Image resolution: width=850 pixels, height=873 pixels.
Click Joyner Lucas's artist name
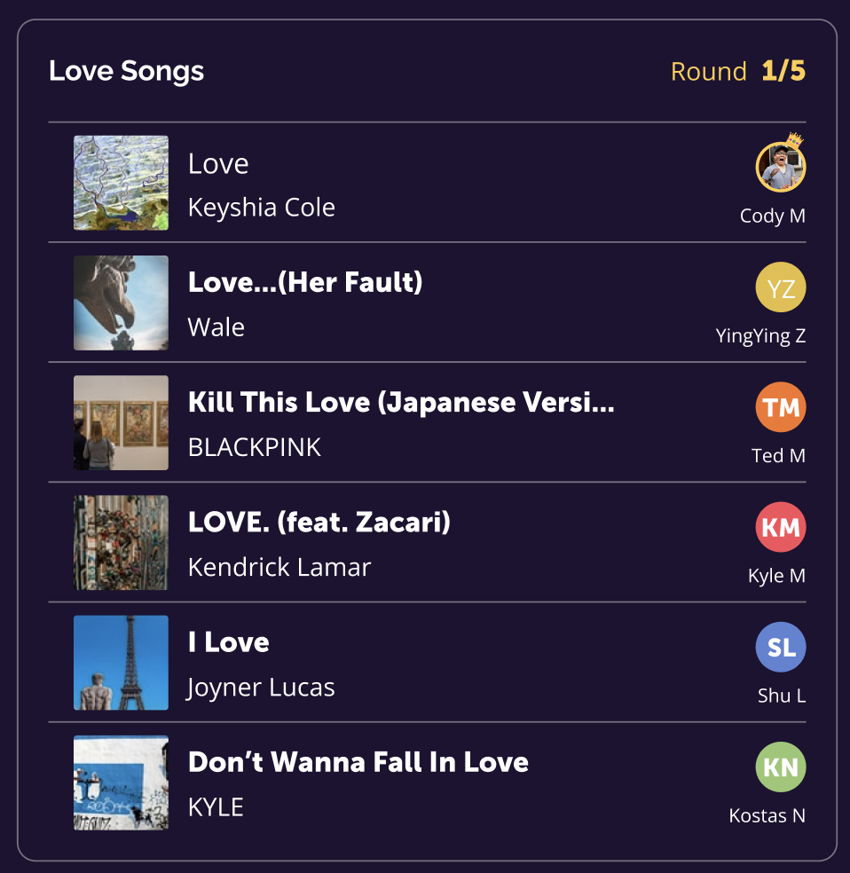click(260, 687)
